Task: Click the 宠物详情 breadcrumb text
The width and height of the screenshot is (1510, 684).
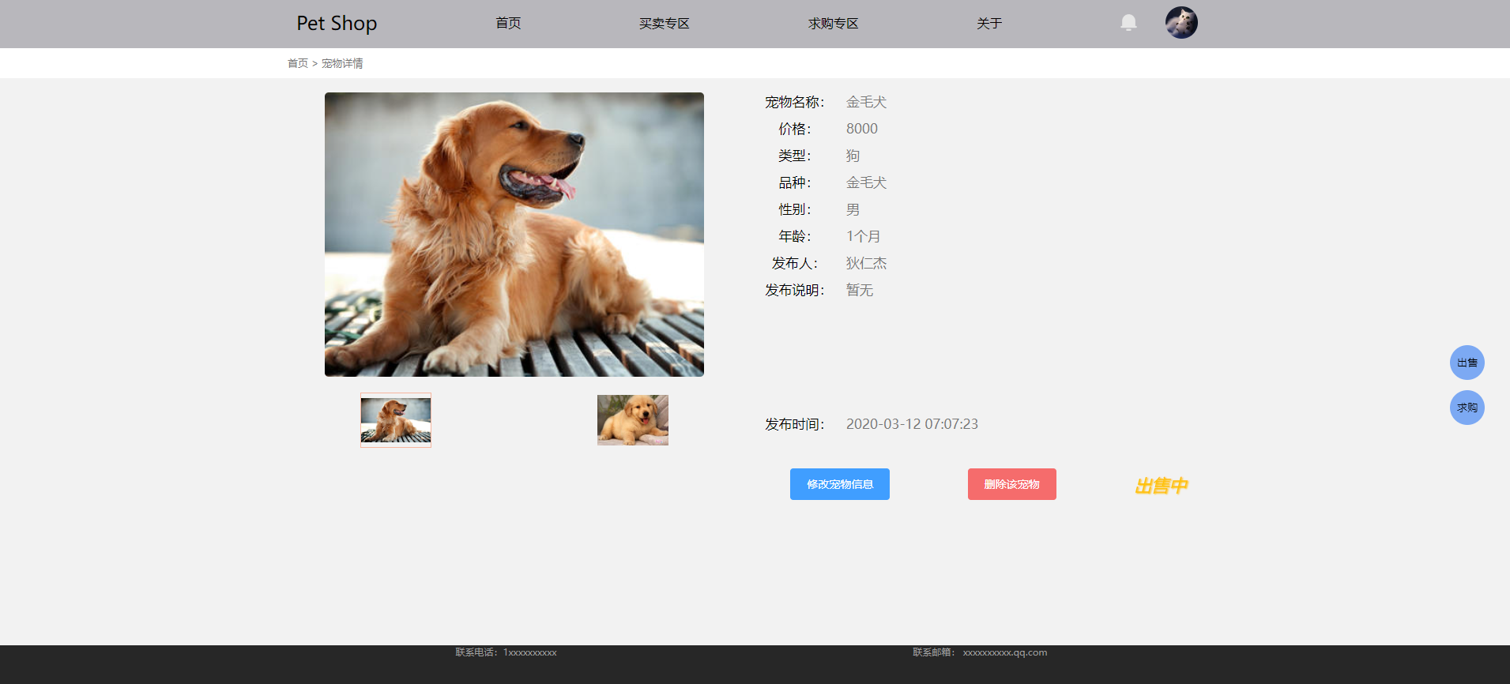Action: click(342, 63)
